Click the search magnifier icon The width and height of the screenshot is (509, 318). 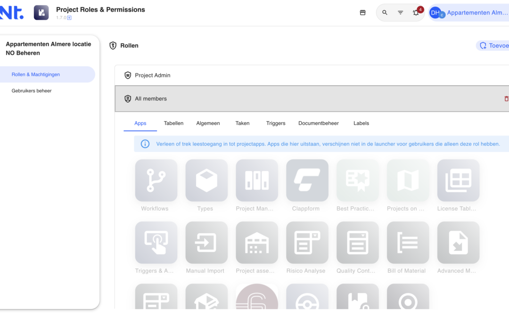click(385, 13)
